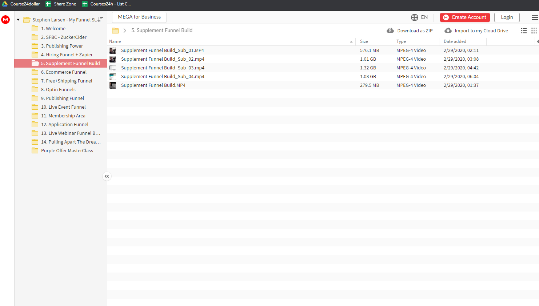
Task: Click the MEGA logo icon
Action: coord(5,20)
